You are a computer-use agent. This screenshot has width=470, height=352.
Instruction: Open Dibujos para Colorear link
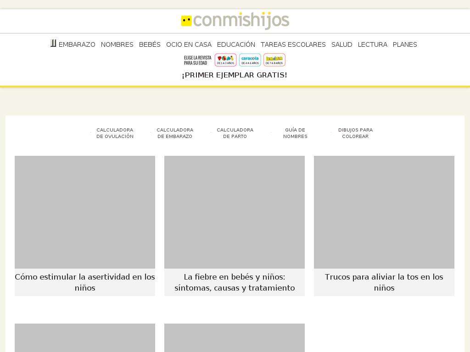(x=355, y=133)
